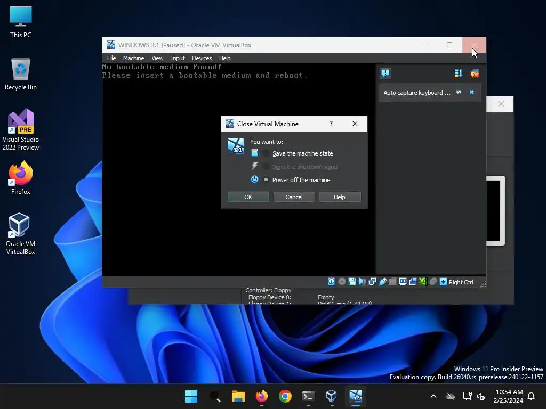Click the keyboard capture arrow icon
This screenshot has height=409, width=546.
click(x=443, y=282)
